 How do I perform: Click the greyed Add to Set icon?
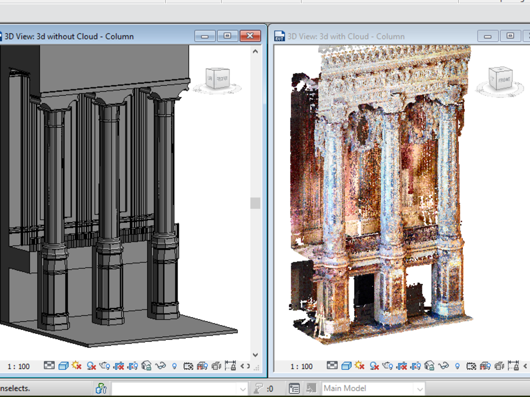click(x=311, y=389)
